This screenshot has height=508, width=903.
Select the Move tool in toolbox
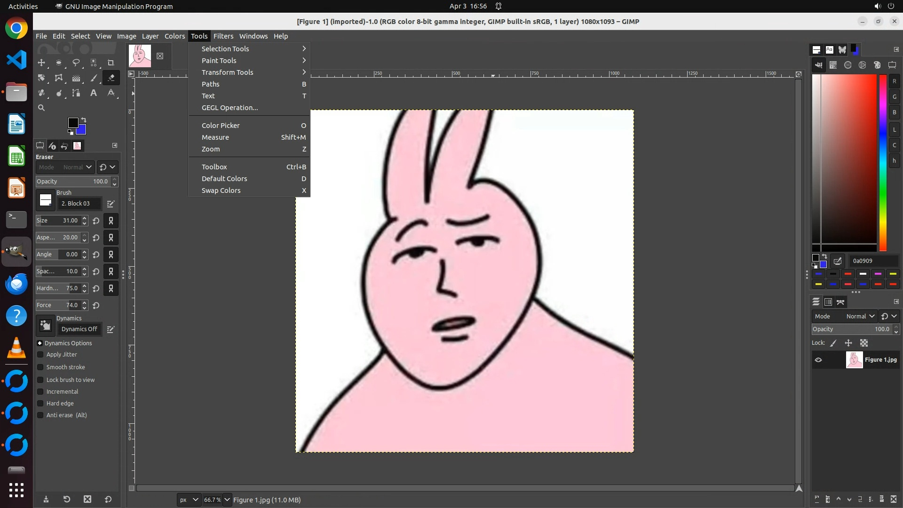click(41, 63)
